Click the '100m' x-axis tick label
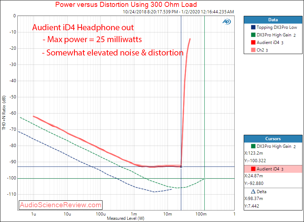The width and height of the screenshot is (304, 222). [201, 214]
